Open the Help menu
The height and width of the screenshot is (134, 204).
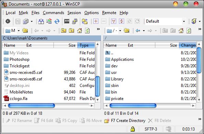click(x=124, y=13)
